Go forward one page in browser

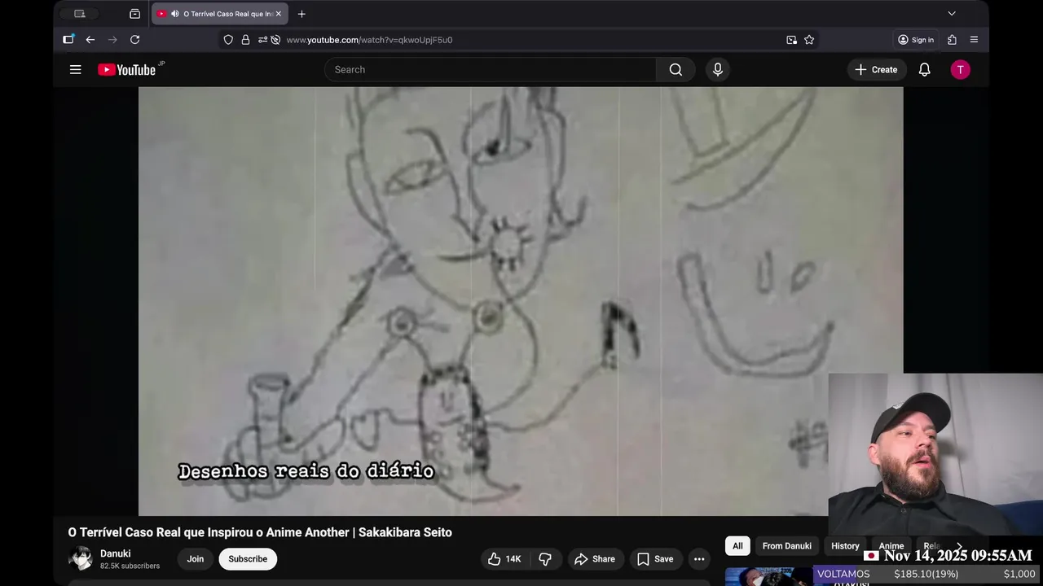pyautogui.click(x=112, y=40)
